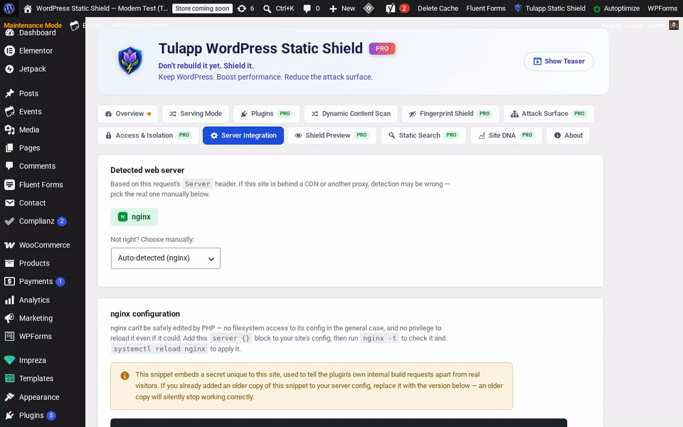Click the Impreza diamond icon in the sidebar
This screenshot has width=683, height=427.
(9, 360)
